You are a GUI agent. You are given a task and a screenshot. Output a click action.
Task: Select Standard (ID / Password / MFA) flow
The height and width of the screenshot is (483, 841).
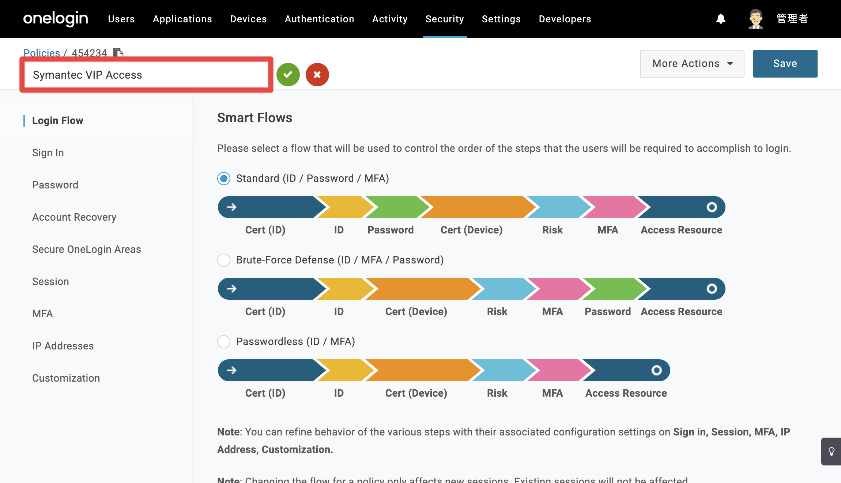pyautogui.click(x=224, y=179)
